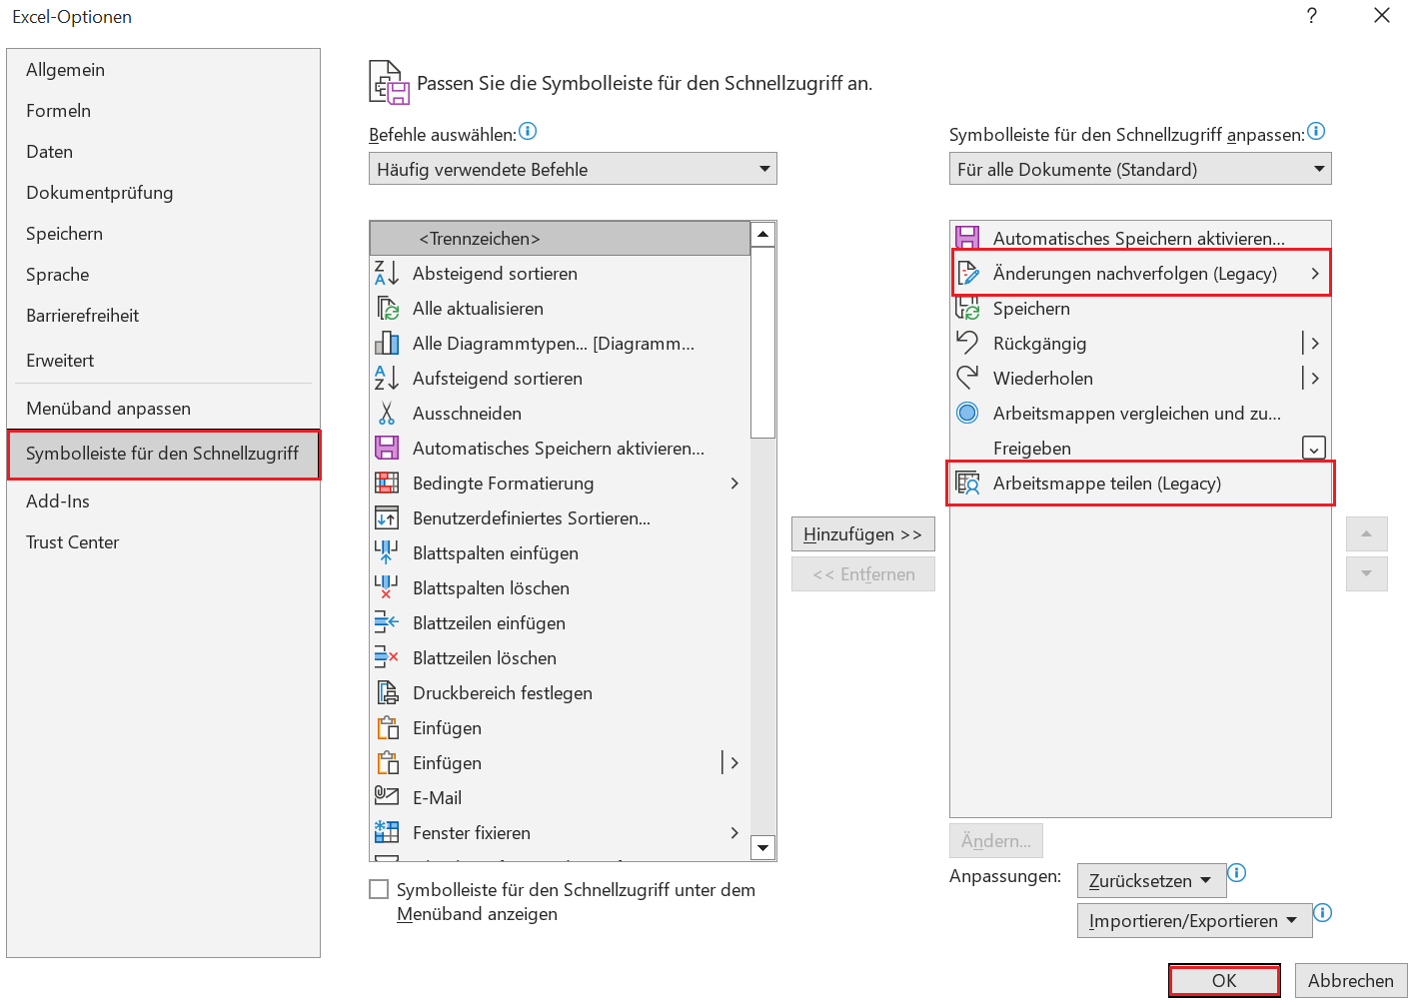Click the Absteigend sortieren icon

pyautogui.click(x=387, y=273)
